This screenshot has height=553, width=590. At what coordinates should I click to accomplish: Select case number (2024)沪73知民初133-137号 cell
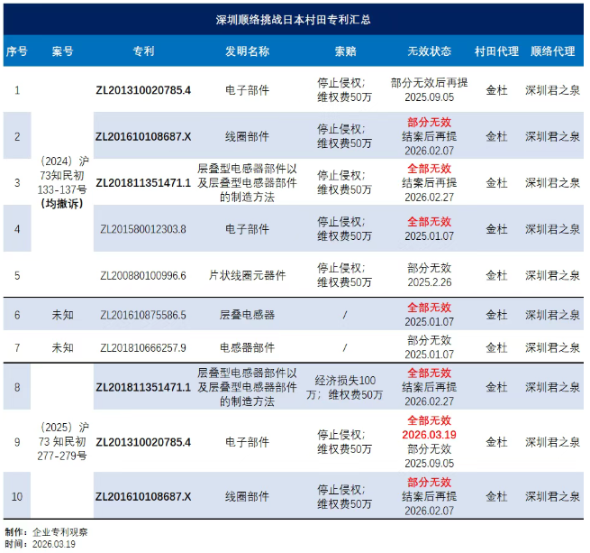[x=62, y=182]
